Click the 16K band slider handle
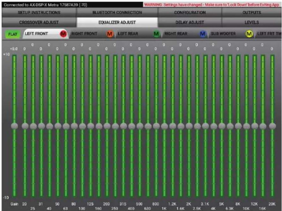The image size is (282, 211). click(263, 126)
